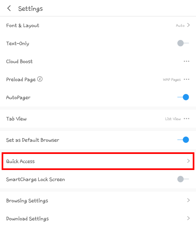Image resolution: width=196 pixels, height=226 pixels.
Task: Open Cloud Boost three-dot options
Action: 186,61
